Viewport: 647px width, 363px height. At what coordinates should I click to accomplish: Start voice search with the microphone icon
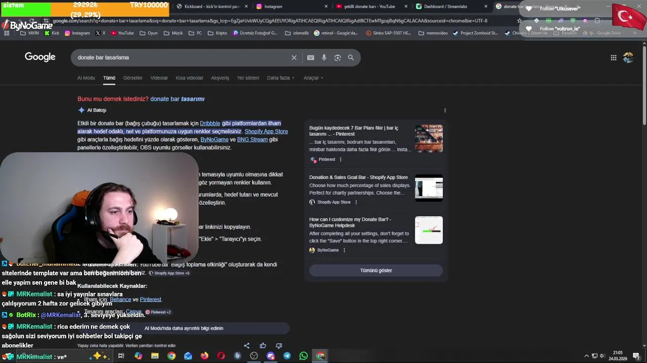[324, 57]
